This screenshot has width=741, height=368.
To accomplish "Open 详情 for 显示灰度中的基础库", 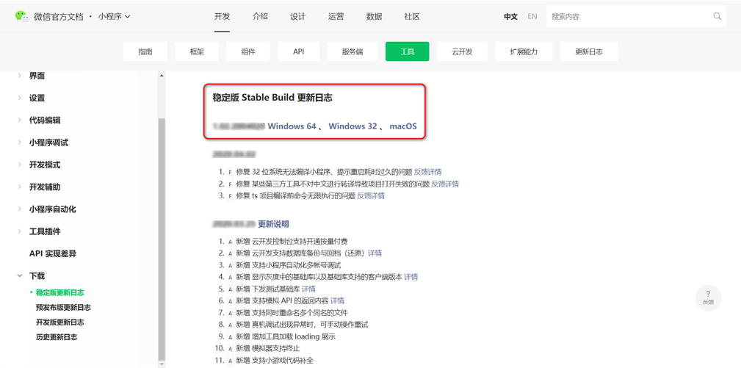I will [411, 277].
